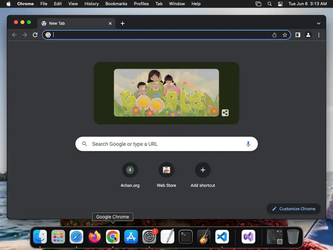The height and width of the screenshot is (250, 333).
Task: Click the date and time in menu bar
Action: pyautogui.click(x=308, y=4)
